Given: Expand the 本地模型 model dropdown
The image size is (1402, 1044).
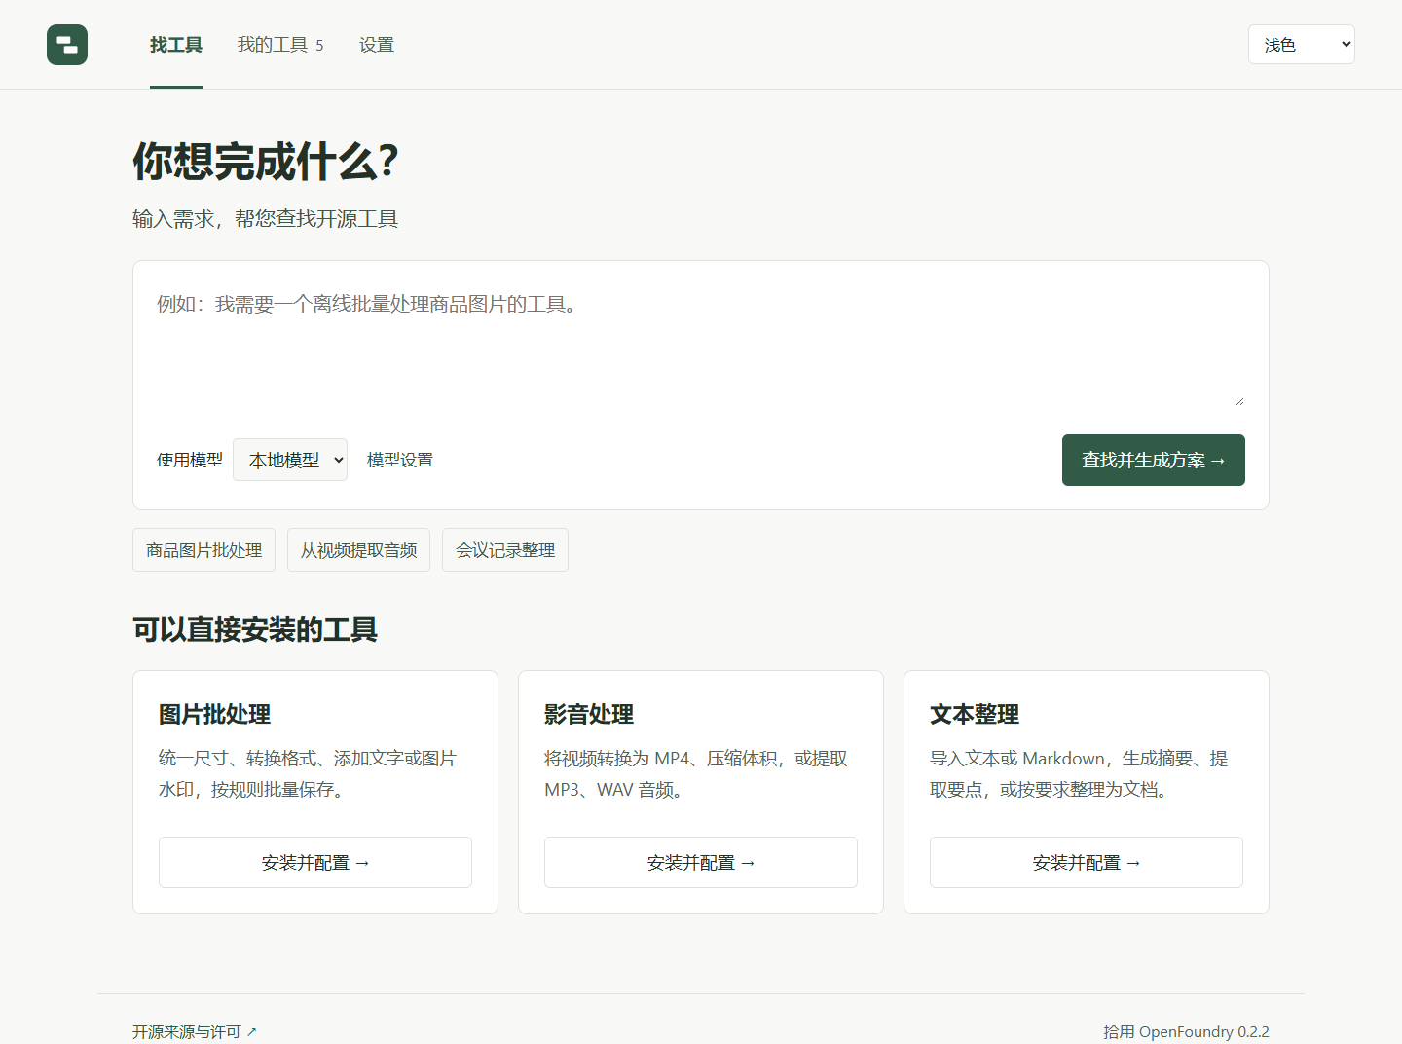Looking at the screenshot, I should [290, 460].
